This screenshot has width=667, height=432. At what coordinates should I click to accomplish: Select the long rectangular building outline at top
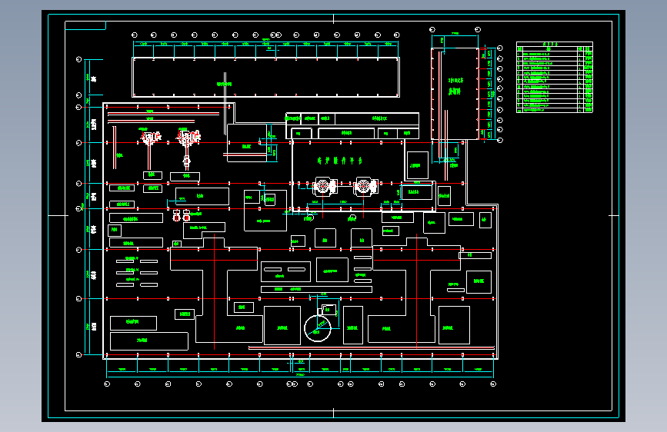266,77
